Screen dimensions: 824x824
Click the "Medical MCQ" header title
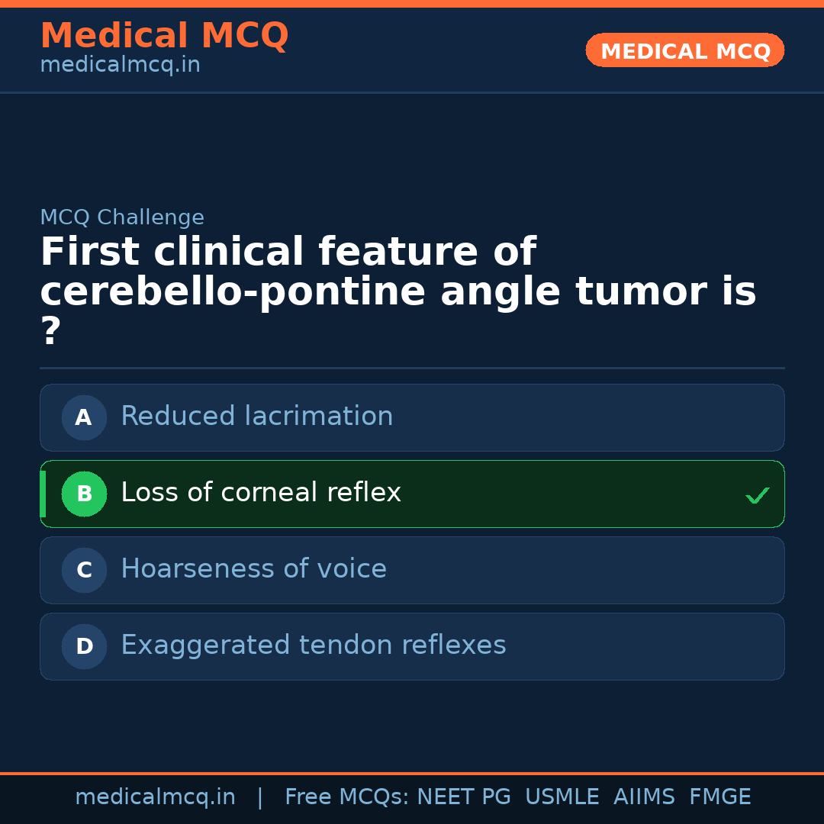pos(164,36)
